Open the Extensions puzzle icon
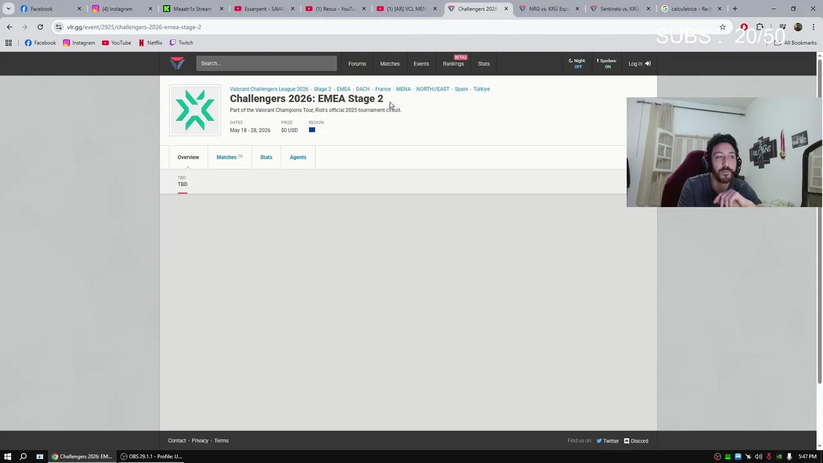 click(759, 27)
